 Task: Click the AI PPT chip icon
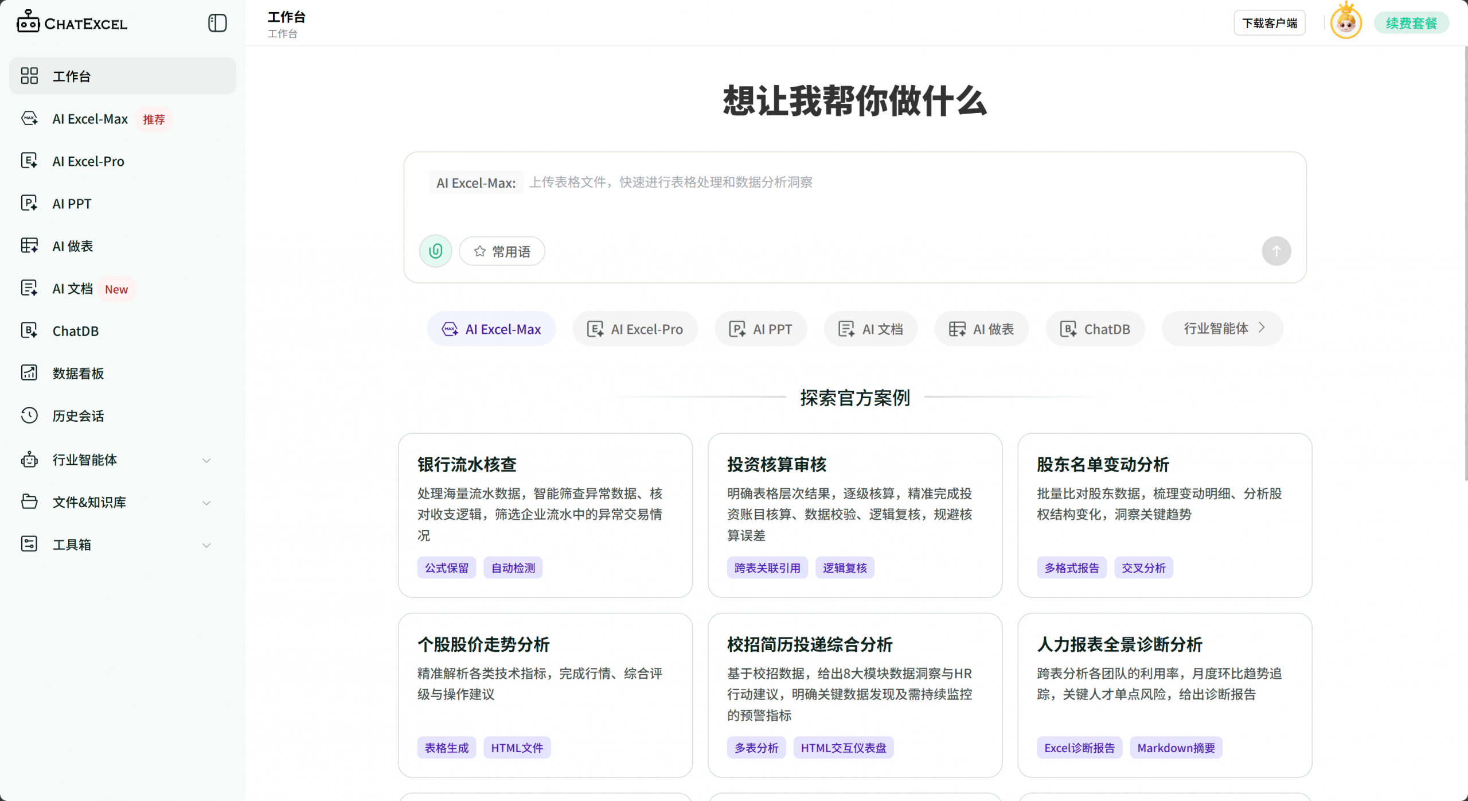737,329
